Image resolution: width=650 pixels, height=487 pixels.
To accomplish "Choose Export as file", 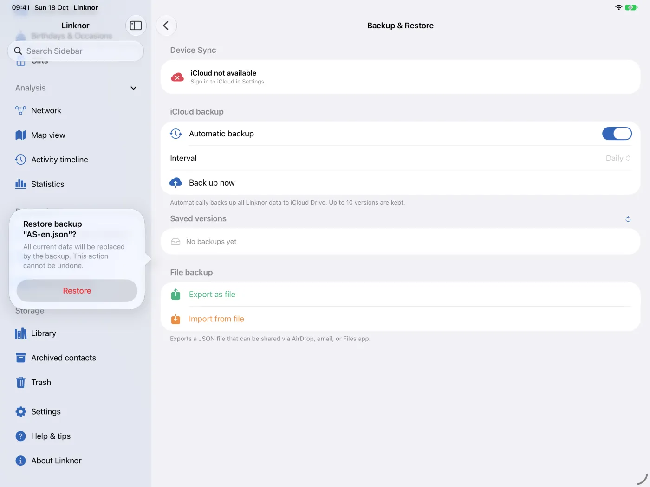I will pyautogui.click(x=400, y=295).
